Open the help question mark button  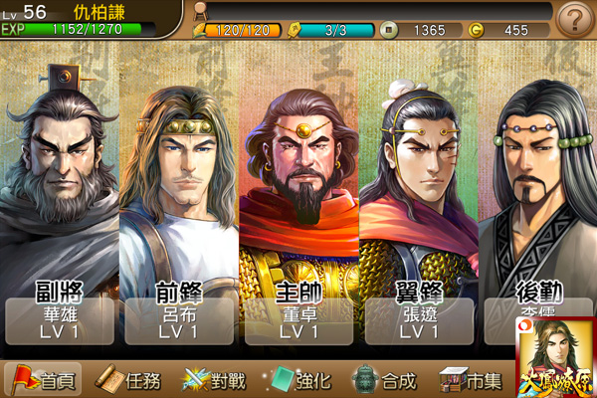click(574, 19)
